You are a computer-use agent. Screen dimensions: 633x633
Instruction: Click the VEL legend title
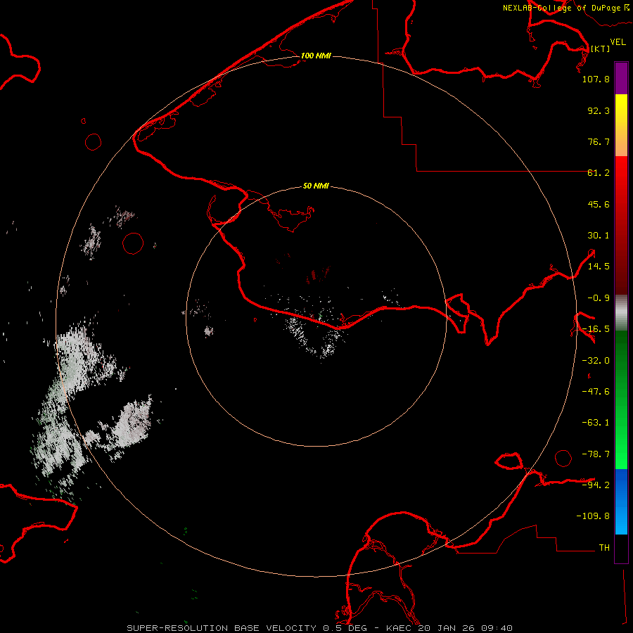click(618, 41)
